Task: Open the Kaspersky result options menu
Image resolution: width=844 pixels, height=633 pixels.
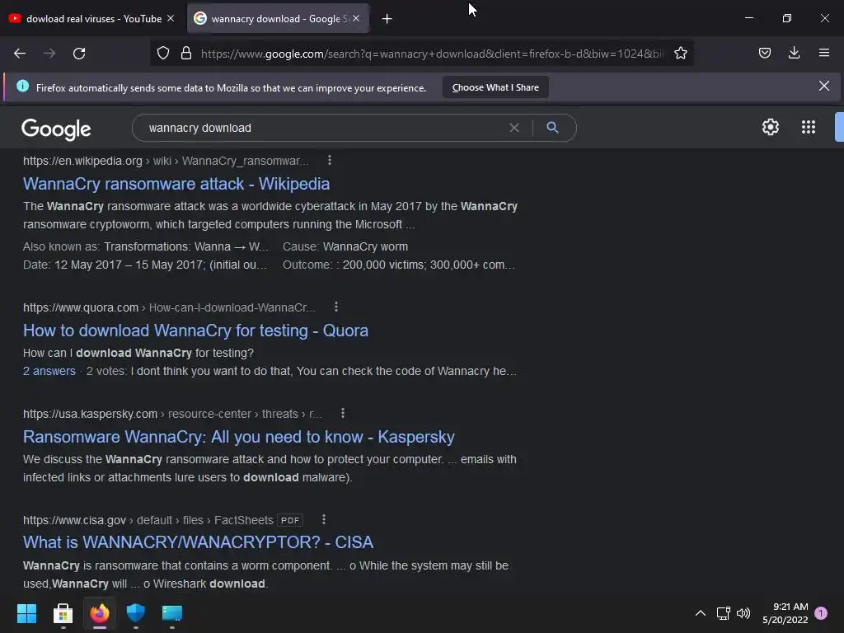Action: point(342,413)
